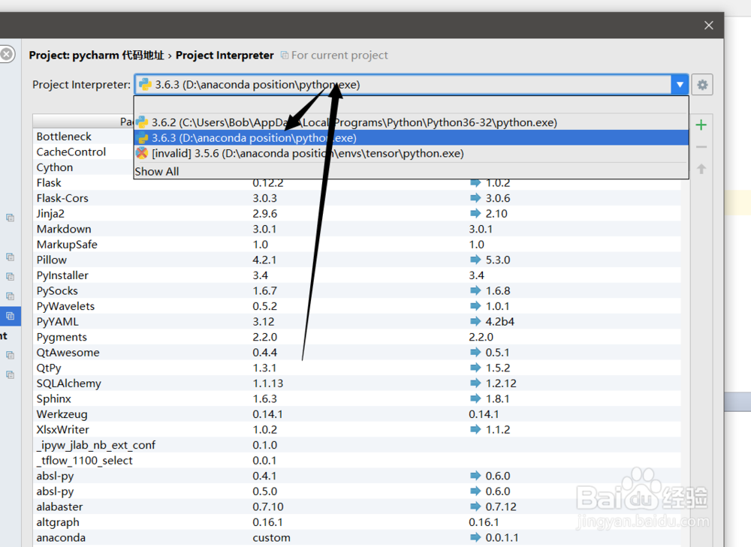Click the minus icon to uninstall a package
The image size is (751, 547).
point(701,147)
